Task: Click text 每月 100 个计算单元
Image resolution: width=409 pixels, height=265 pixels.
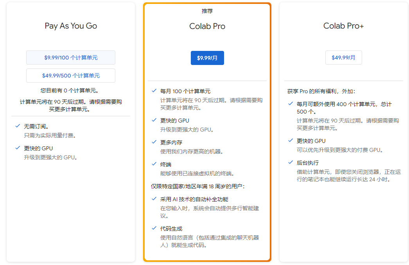Action: point(185,91)
